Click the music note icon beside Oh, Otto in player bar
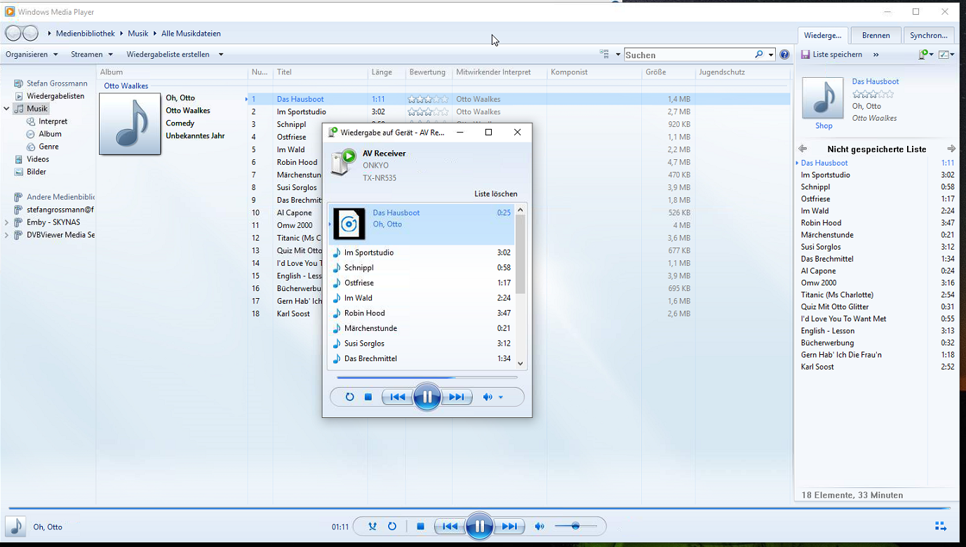The image size is (966, 547). (x=15, y=526)
